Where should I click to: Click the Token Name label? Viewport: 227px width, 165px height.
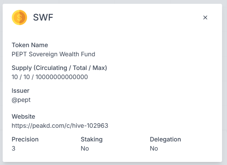point(30,45)
